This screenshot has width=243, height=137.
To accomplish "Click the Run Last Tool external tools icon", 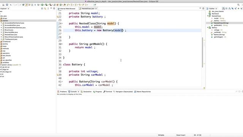I will pos(50,5).
